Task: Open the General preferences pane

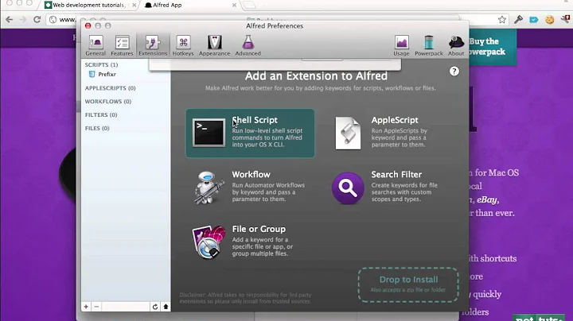Action: pyautogui.click(x=95, y=45)
